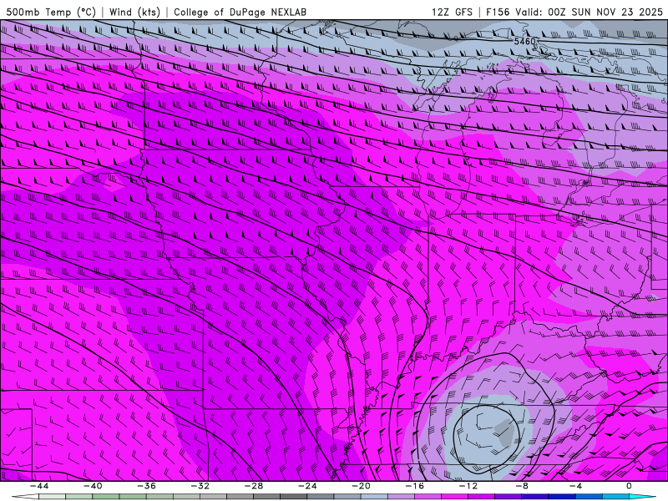
Task: Click the '-28' colorbar tick label
Action: 254,486
